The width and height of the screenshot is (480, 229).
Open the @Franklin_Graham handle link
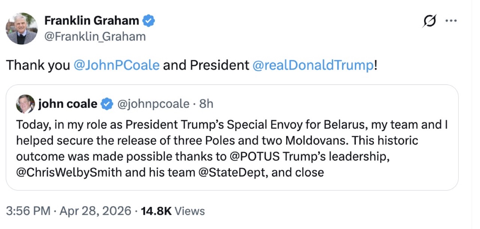point(95,37)
